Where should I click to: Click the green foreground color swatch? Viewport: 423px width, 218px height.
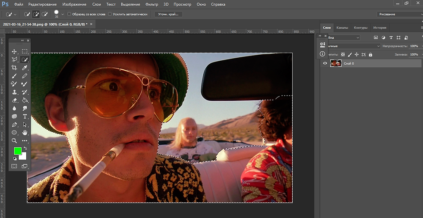[18, 151]
